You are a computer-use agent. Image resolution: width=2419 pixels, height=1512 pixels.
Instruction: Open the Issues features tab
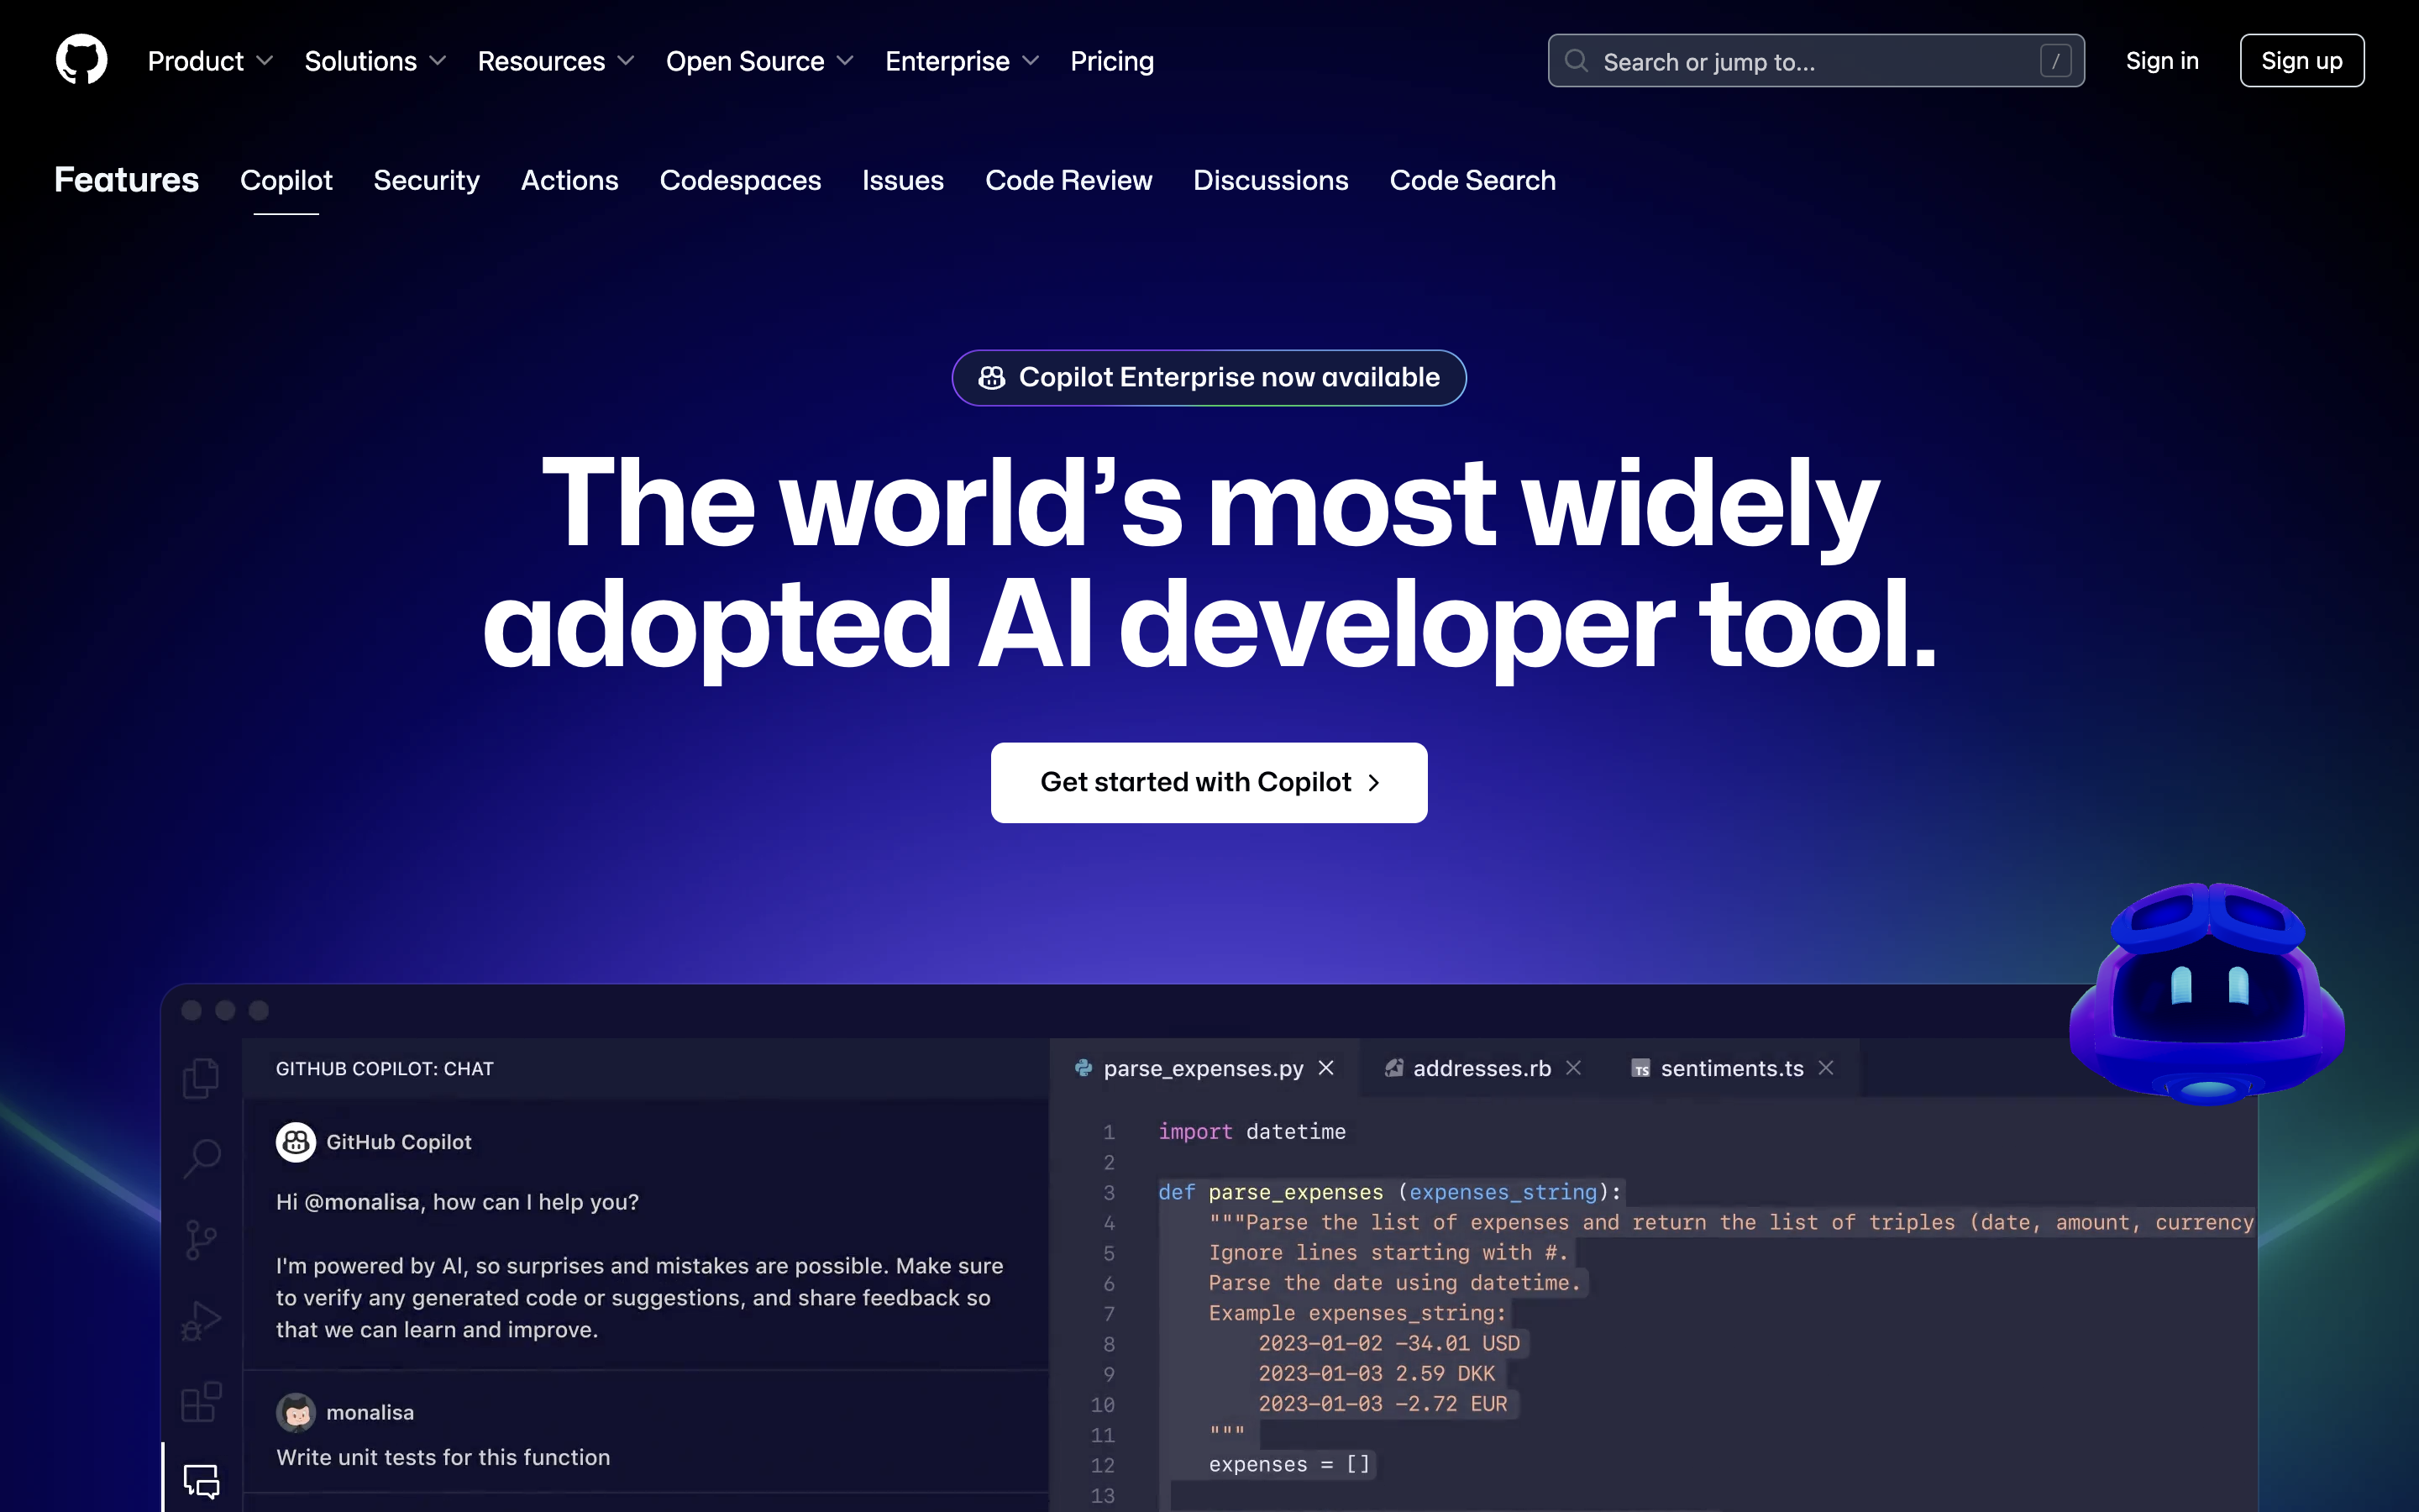904,180
